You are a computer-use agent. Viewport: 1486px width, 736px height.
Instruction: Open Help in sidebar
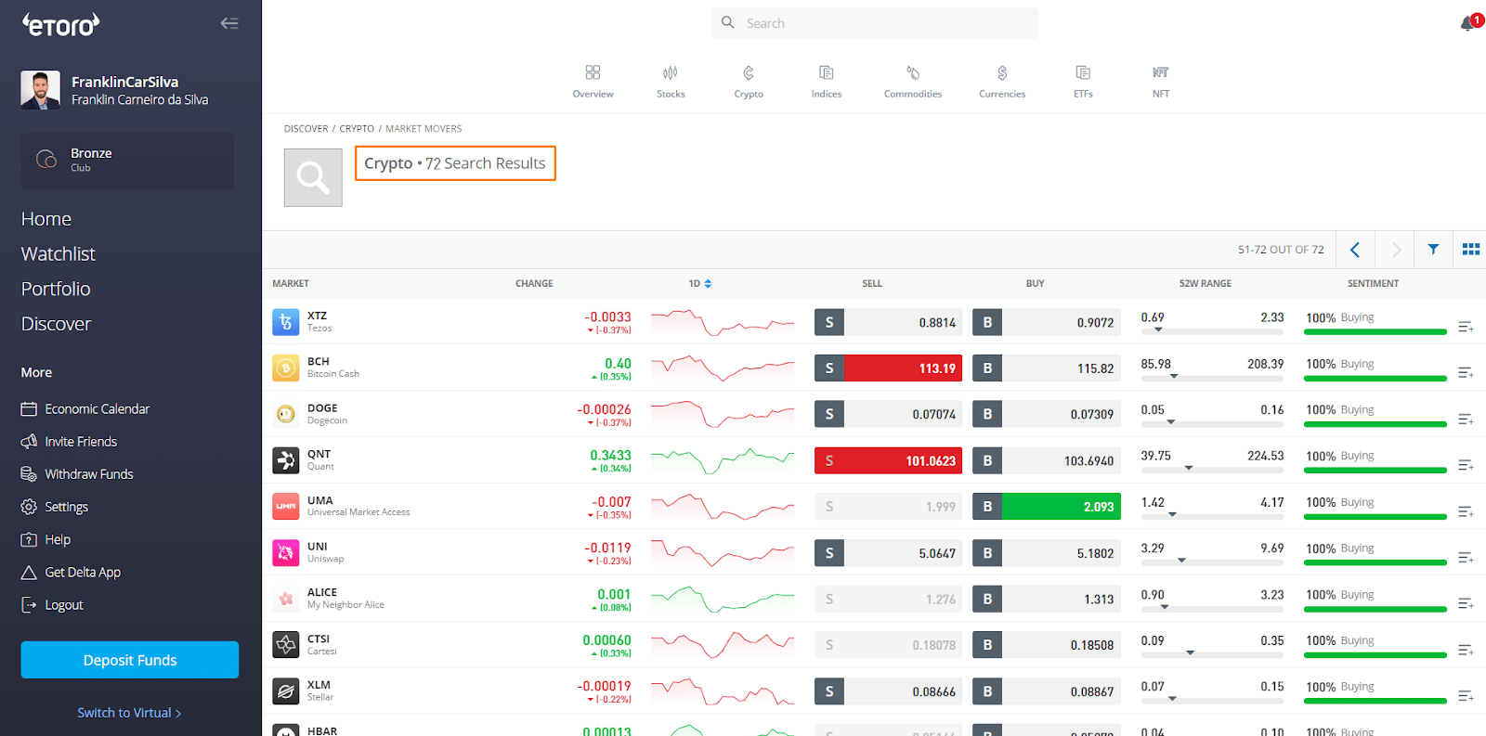pyautogui.click(x=46, y=539)
